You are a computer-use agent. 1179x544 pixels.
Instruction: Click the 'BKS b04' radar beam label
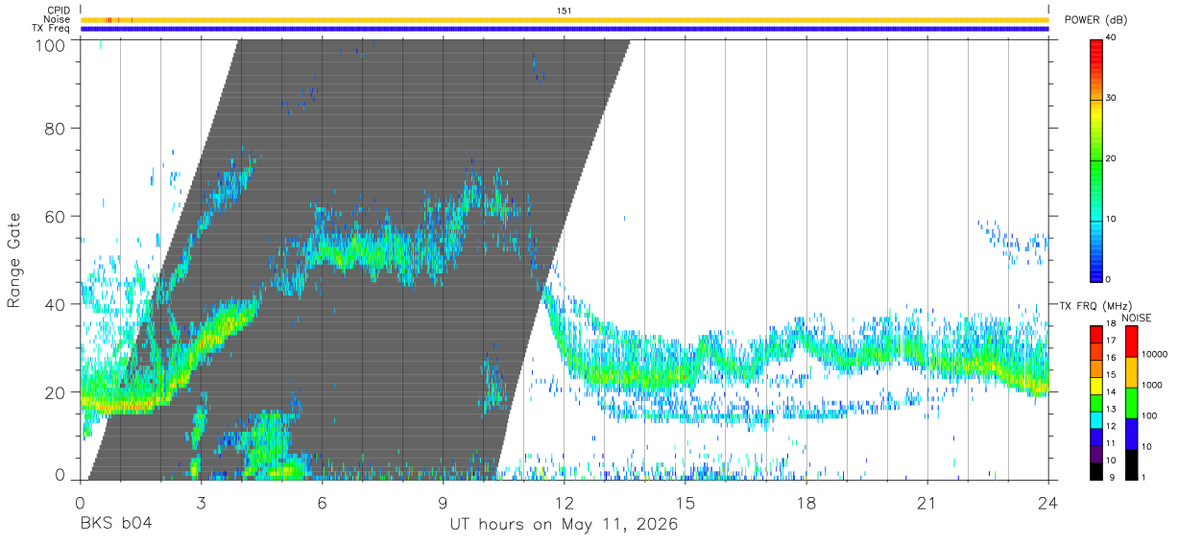pyautogui.click(x=114, y=525)
